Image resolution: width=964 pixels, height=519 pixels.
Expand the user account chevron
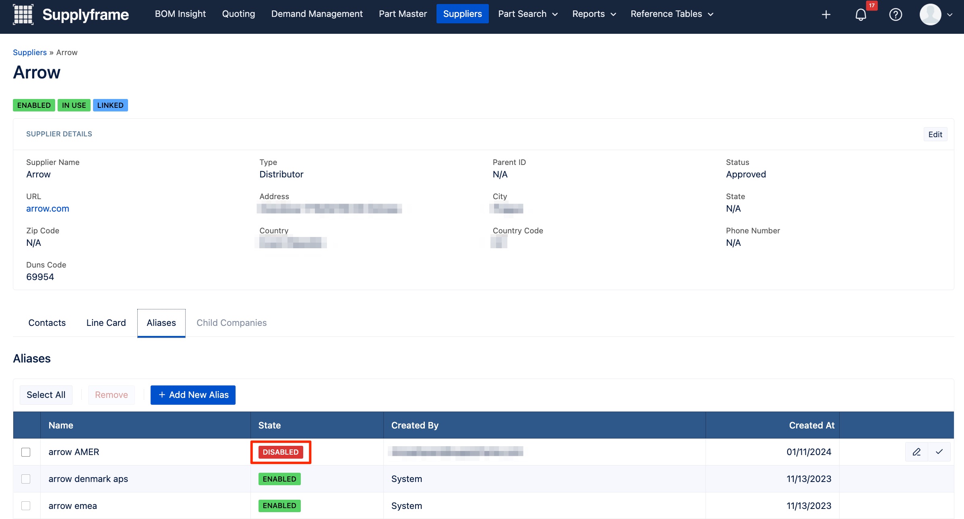coord(950,15)
